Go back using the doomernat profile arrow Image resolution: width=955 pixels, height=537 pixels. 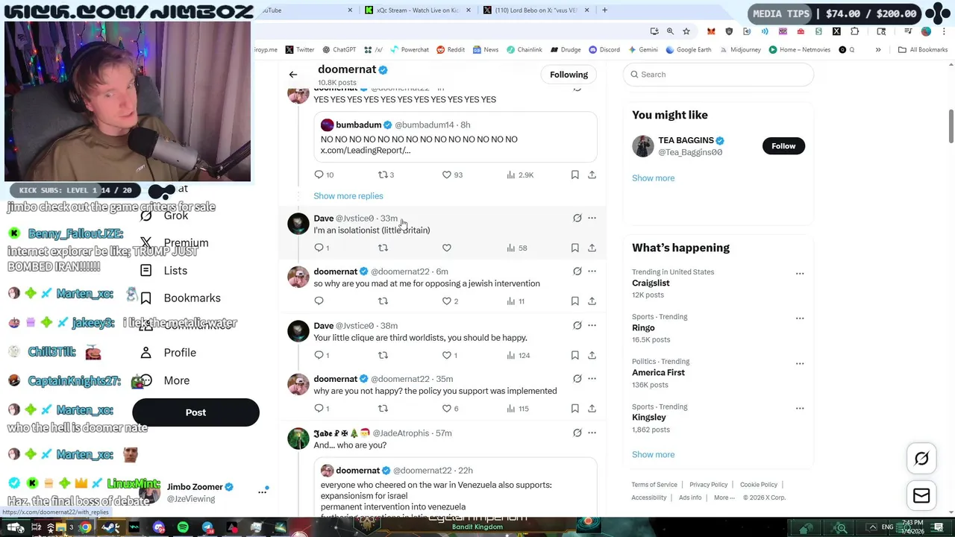[293, 75]
